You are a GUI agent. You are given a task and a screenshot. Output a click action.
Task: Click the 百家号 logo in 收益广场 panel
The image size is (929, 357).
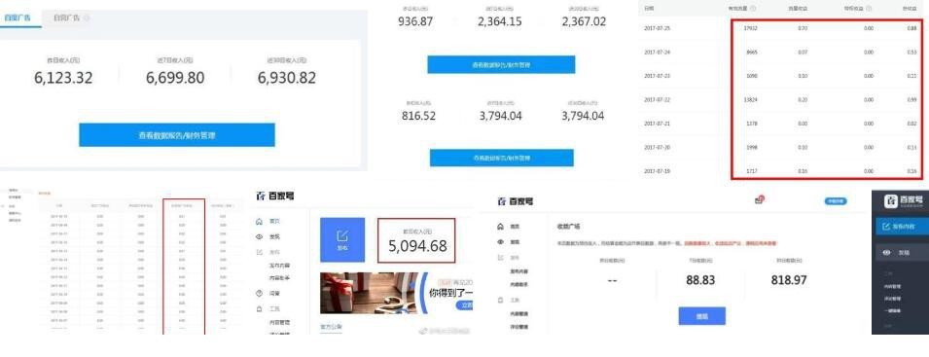pyautogui.click(x=515, y=201)
